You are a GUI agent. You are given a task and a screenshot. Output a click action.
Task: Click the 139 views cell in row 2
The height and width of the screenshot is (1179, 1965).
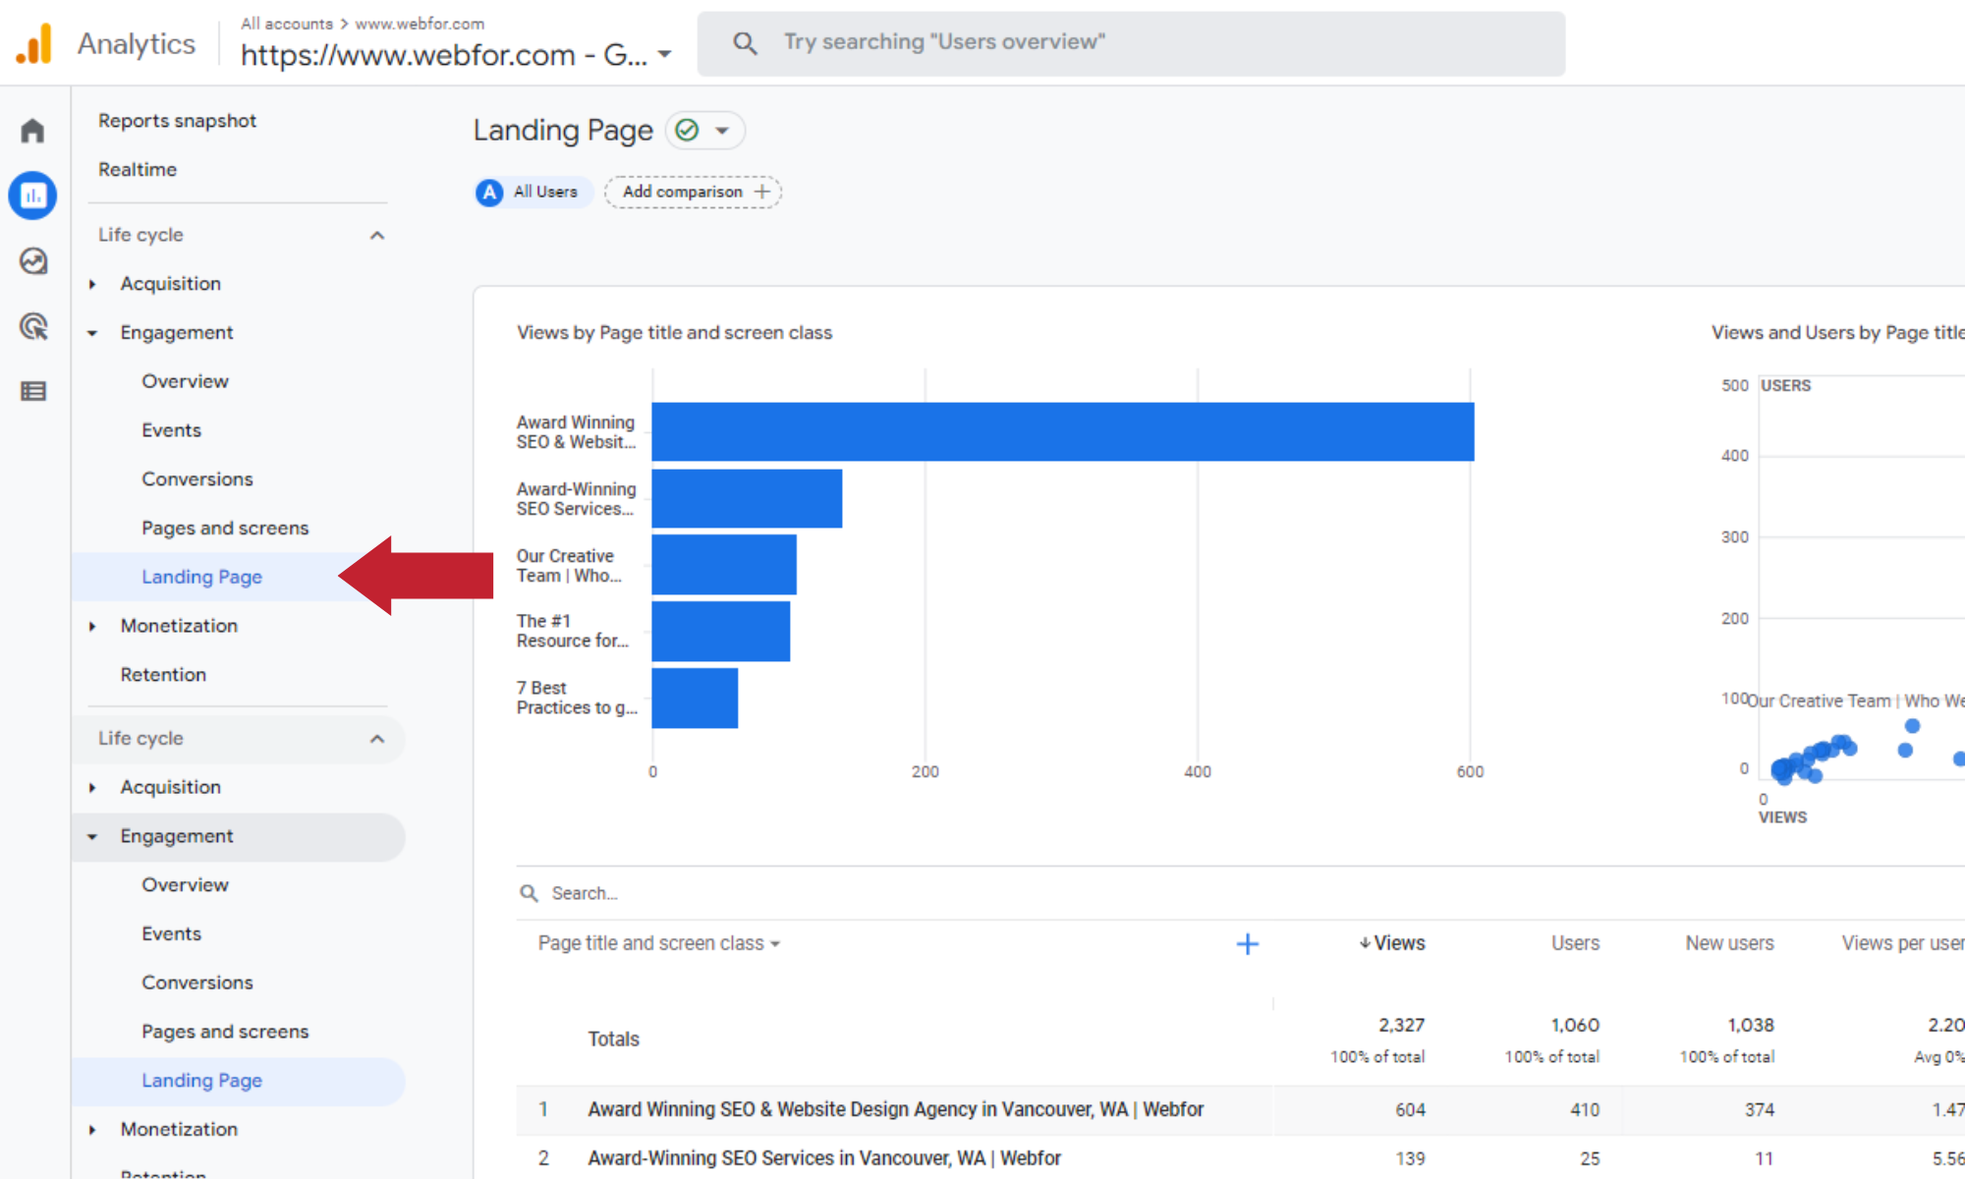(x=1410, y=1158)
